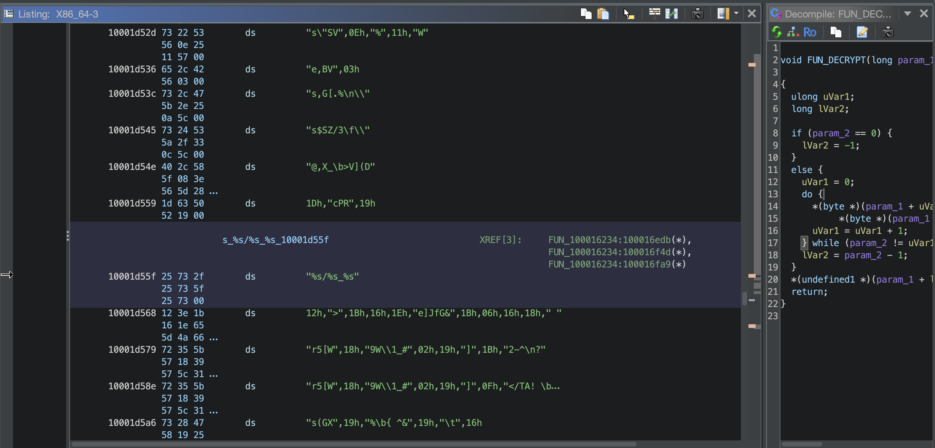Click the blue Ro icon in Decompile

(810, 32)
